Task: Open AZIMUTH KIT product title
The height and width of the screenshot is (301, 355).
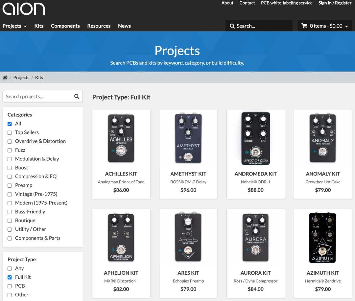Action: coord(323,273)
